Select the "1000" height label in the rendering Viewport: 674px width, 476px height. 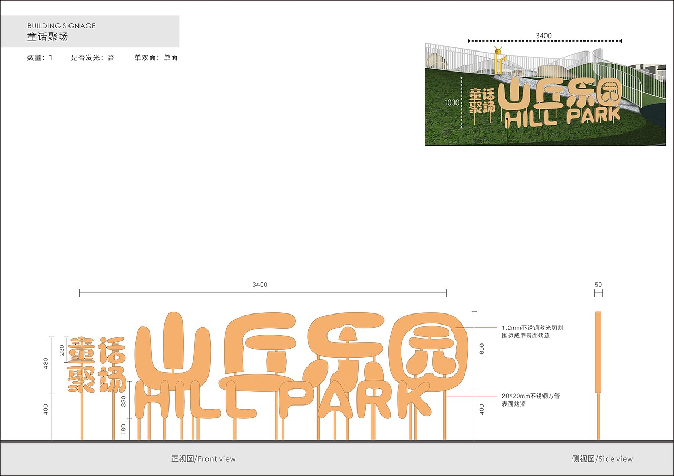coord(452,103)
